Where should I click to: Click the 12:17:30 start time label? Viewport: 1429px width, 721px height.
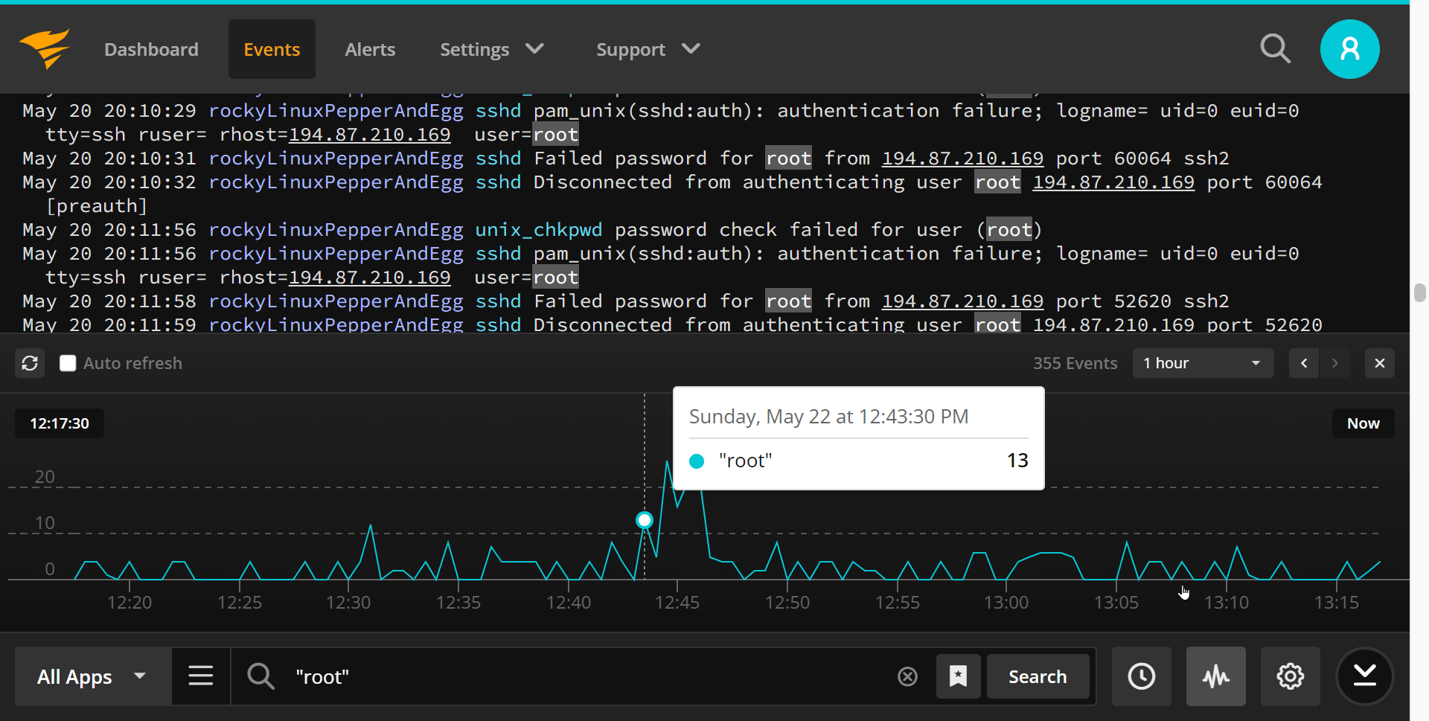coord(60,423)
